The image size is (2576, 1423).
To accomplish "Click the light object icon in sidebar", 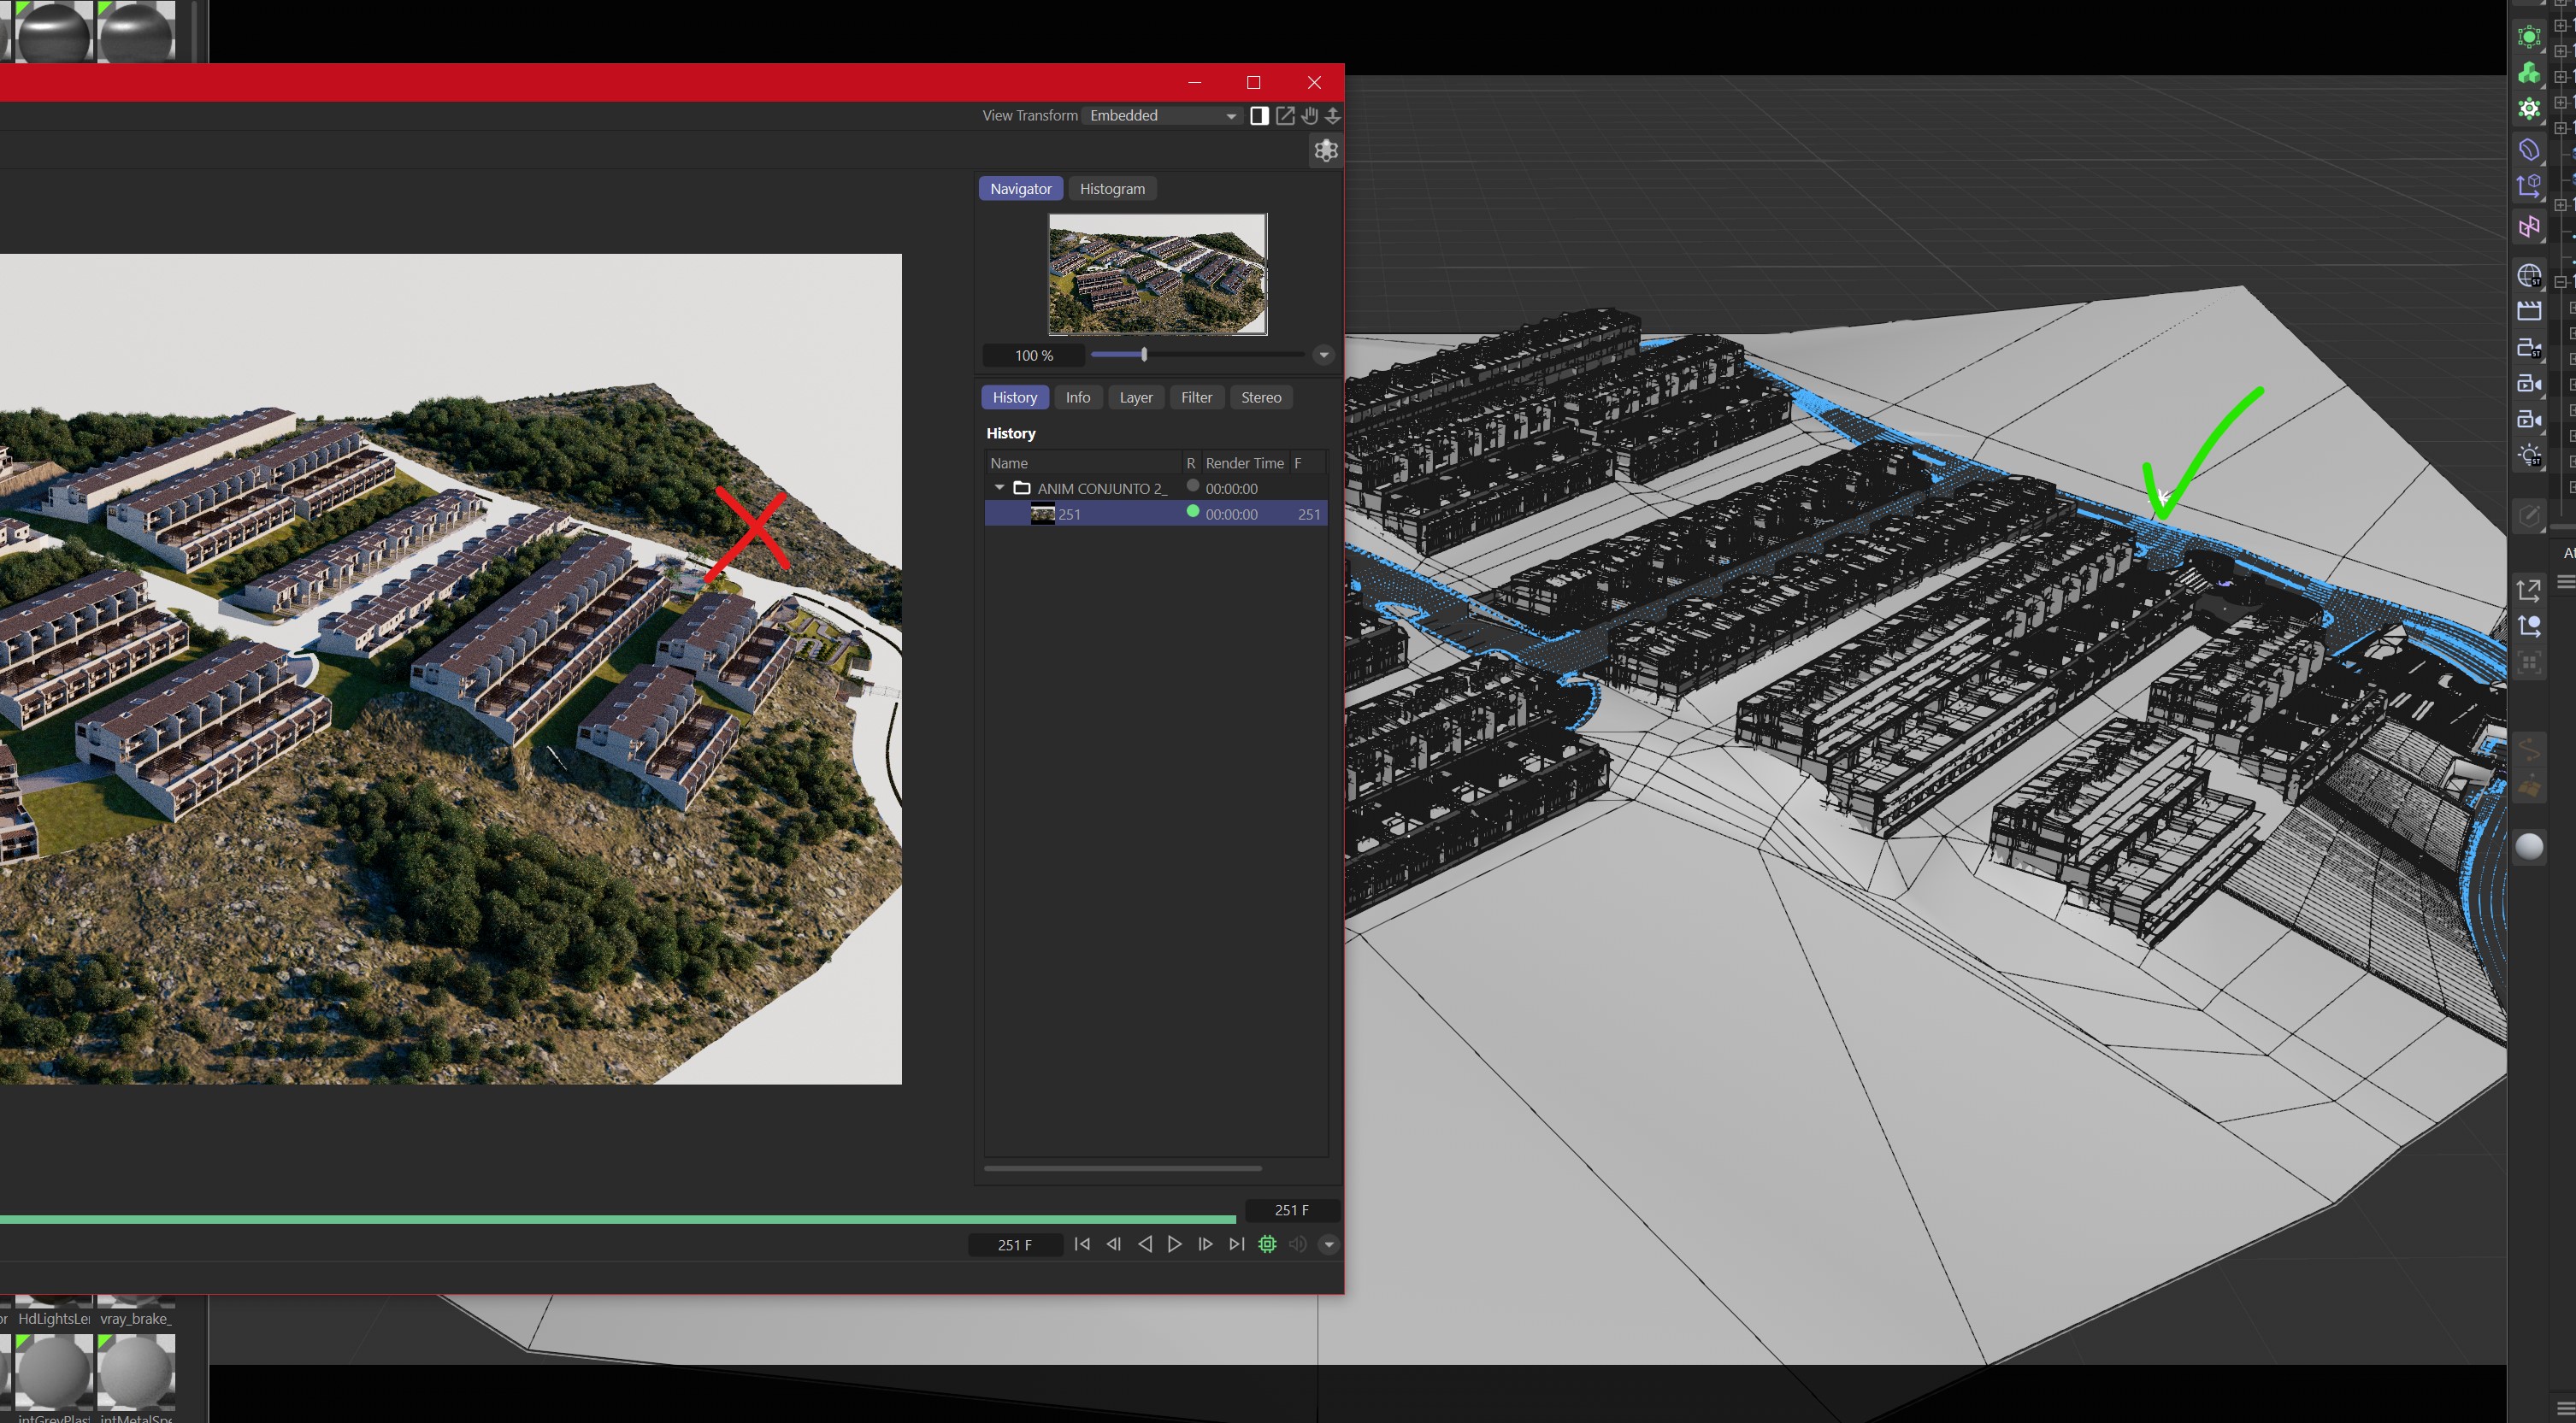I will tap(2529, 456).
